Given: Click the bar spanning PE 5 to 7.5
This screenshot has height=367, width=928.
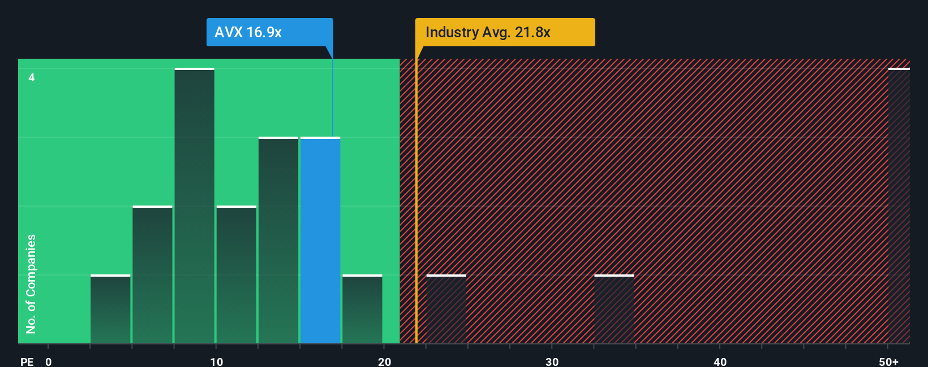Looking at the screenshot, I should pos(152,274).
